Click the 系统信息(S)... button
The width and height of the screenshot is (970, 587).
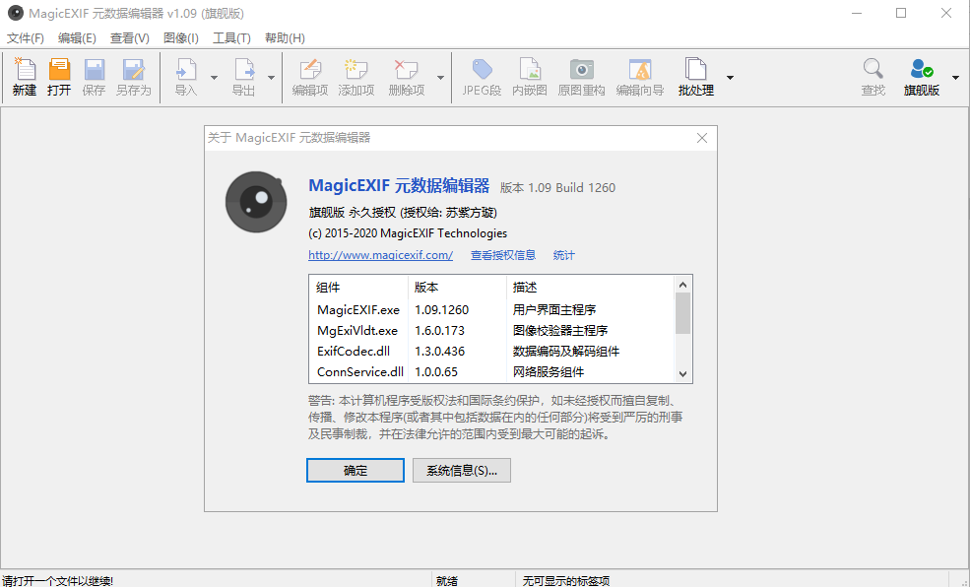click(x=462, y=470)
